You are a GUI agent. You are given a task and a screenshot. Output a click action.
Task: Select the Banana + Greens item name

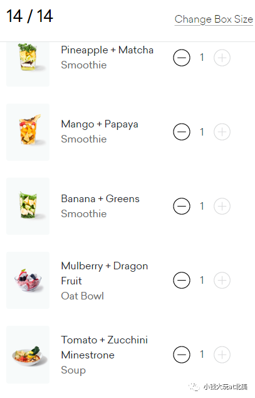pos(100,199)
